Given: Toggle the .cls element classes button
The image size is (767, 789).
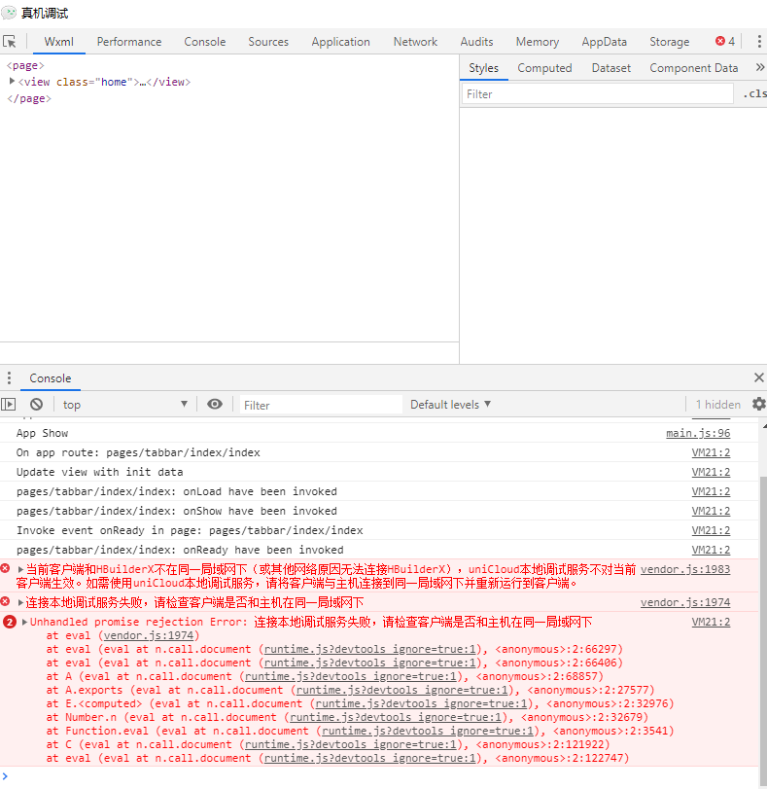Looking at the screenshot, I should coord(755,93).
